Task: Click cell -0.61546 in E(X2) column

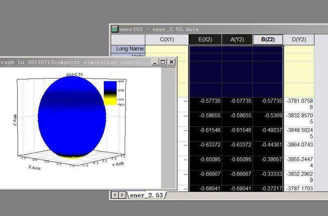Action: point(205,134)
